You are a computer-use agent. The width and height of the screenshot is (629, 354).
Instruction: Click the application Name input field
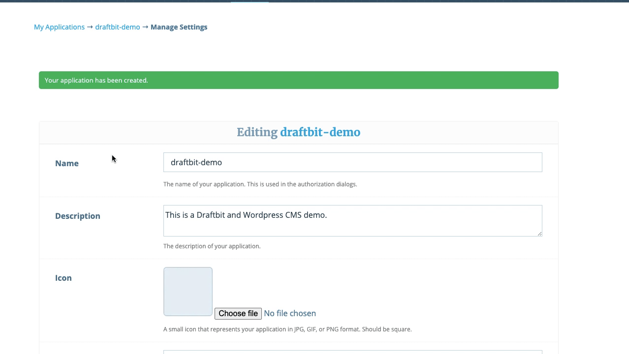pyautogui.click(x=352, y=162)
